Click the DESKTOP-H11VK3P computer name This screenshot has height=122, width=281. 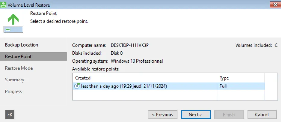click(x=130, y=45)
